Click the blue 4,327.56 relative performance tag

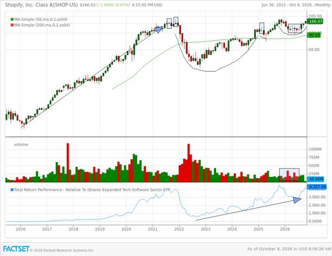pyautogui.click(x=317, y=186)
